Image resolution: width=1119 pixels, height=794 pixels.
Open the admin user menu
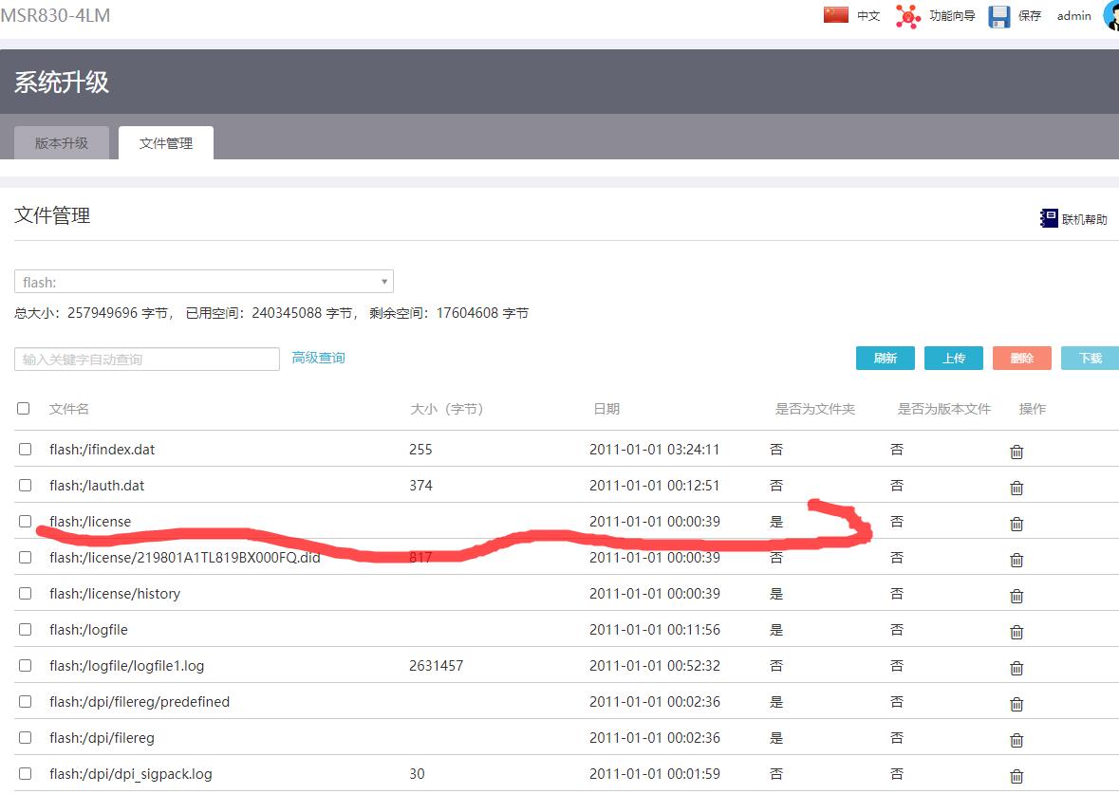click(x=1074, y=16)
